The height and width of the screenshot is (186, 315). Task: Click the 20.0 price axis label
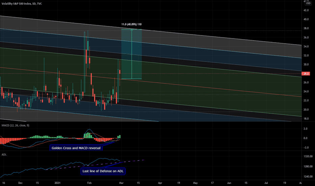[x=306, y=110]
